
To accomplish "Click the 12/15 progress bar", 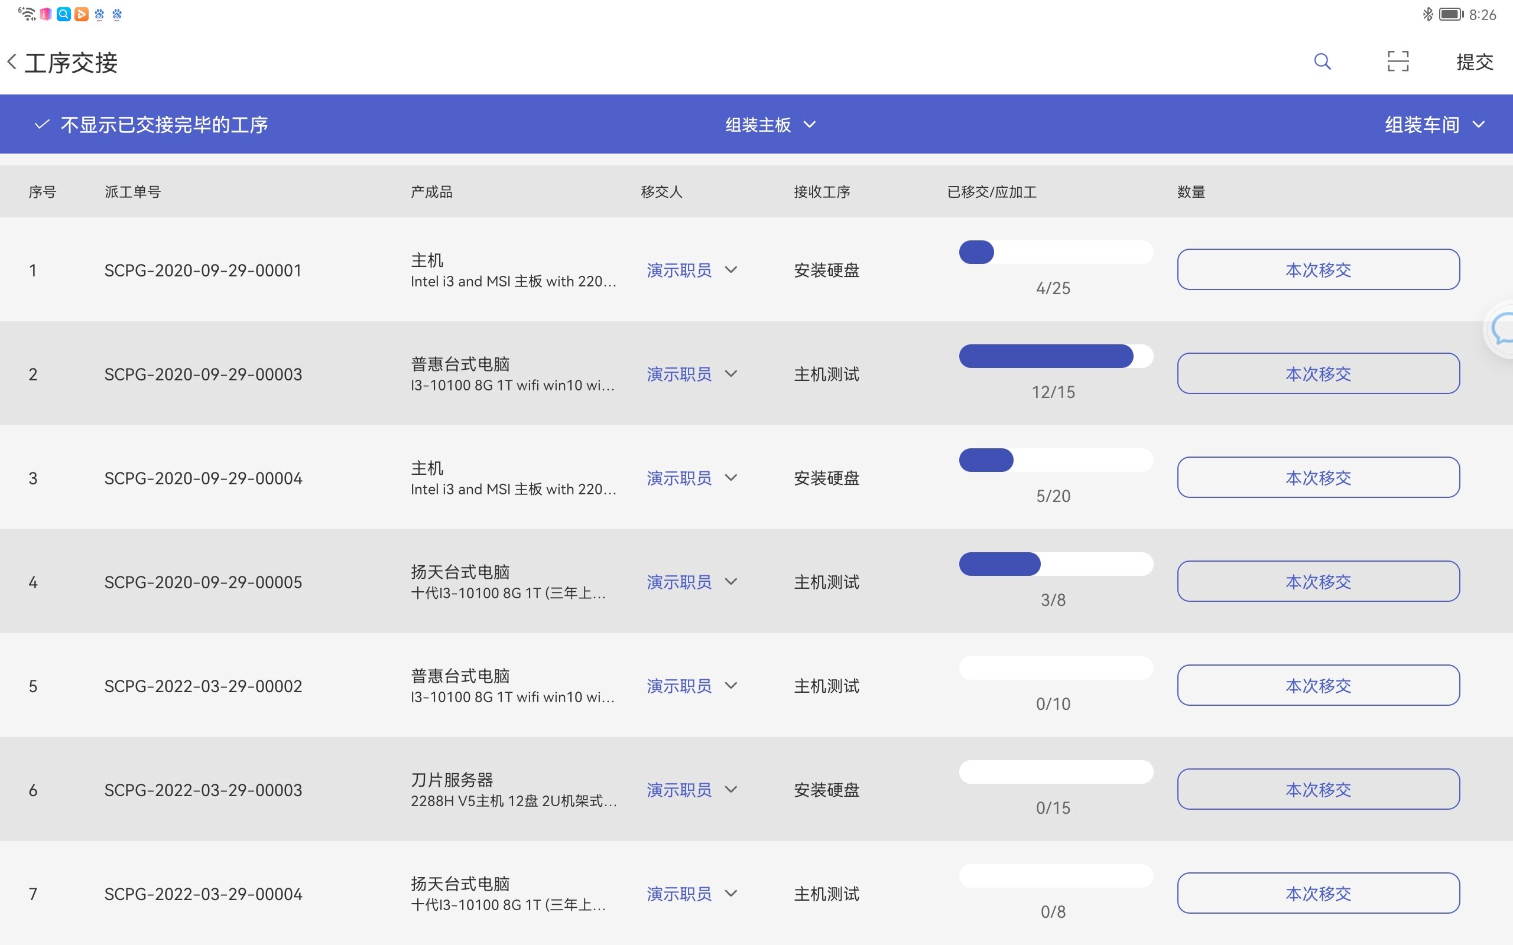I will coord(1056,356).
